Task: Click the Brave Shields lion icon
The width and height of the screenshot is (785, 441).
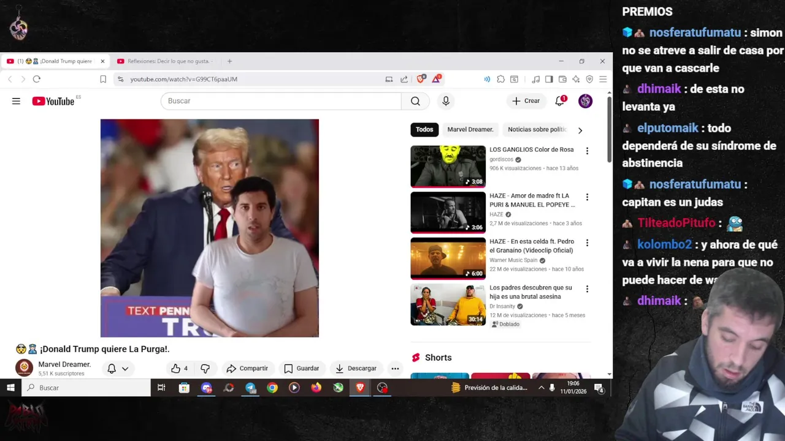Action: click(421, 79)
